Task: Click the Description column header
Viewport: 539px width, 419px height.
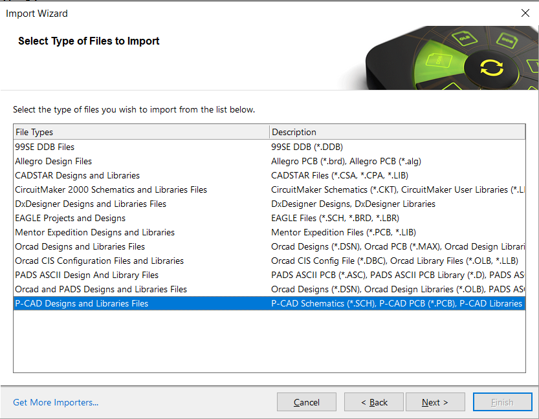Action: click(397, 132)
